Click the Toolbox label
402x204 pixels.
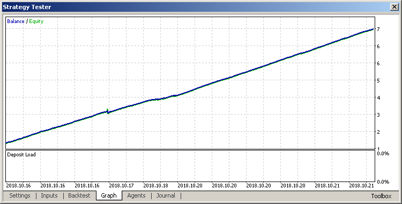(381, 196)
